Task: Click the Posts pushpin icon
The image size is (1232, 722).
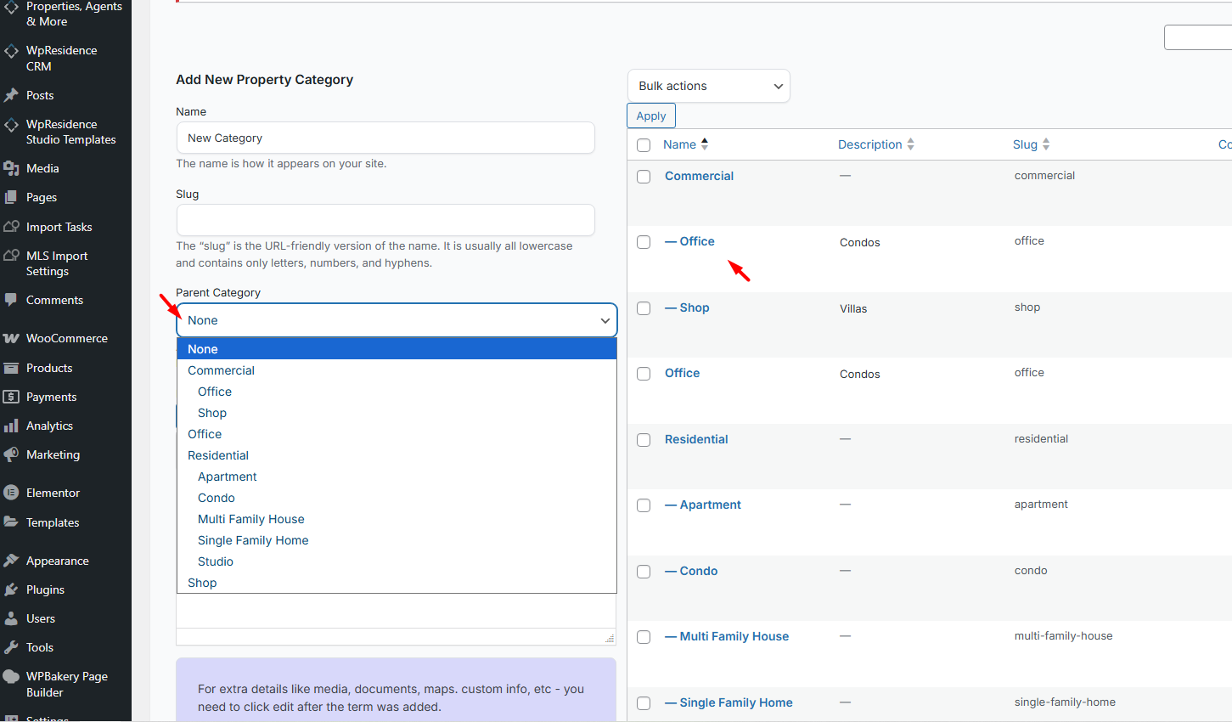Action: (x=11, y=95)
